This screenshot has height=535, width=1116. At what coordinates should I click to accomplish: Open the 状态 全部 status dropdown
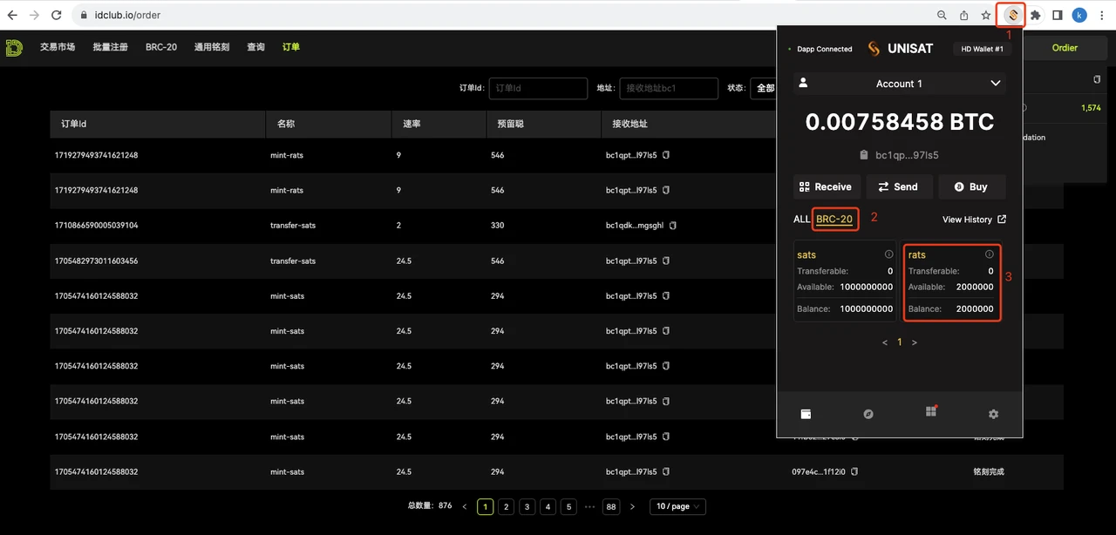tap(764, 88)
